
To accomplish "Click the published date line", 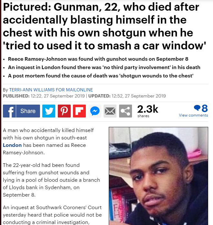I will click(84, 96).
